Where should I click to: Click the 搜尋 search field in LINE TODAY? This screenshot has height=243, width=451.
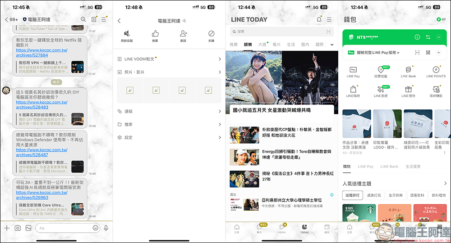(x=282, y=31)
